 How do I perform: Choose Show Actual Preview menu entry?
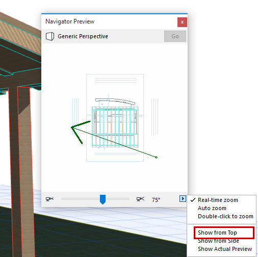click(225, 249)
